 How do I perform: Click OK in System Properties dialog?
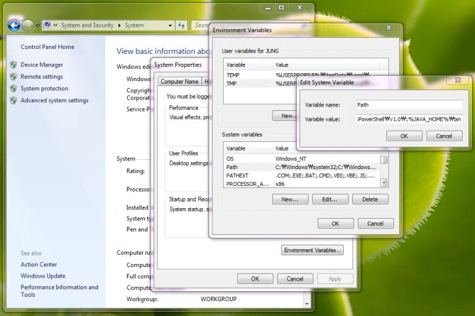tap(255, 278)
